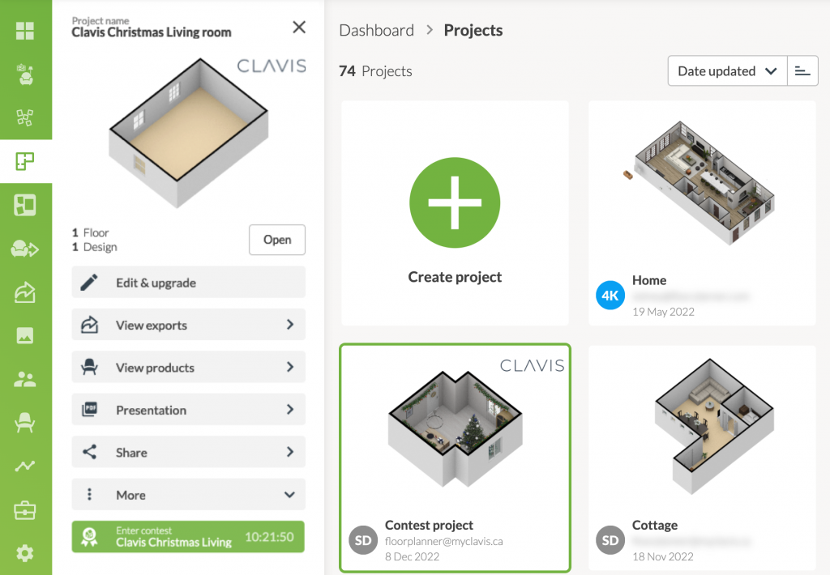Viewport: 830px width, 575px height.
Task: Click the Cottage project title
Action: click(x=655, y=525)
